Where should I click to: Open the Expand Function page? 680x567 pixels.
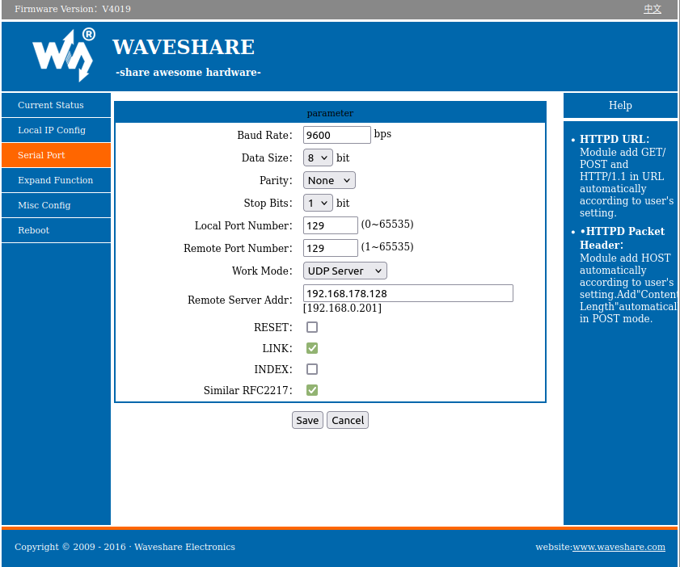click(x=55, y=180)
